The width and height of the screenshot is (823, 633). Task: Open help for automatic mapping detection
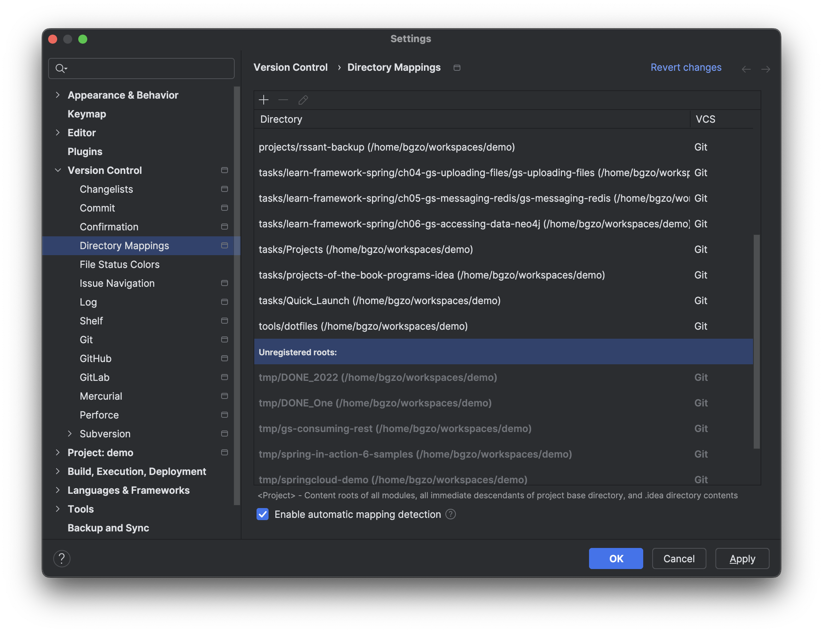(x=451, y=514)
